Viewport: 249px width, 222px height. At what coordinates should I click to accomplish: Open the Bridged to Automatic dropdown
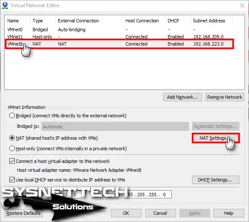coord(115,126)
